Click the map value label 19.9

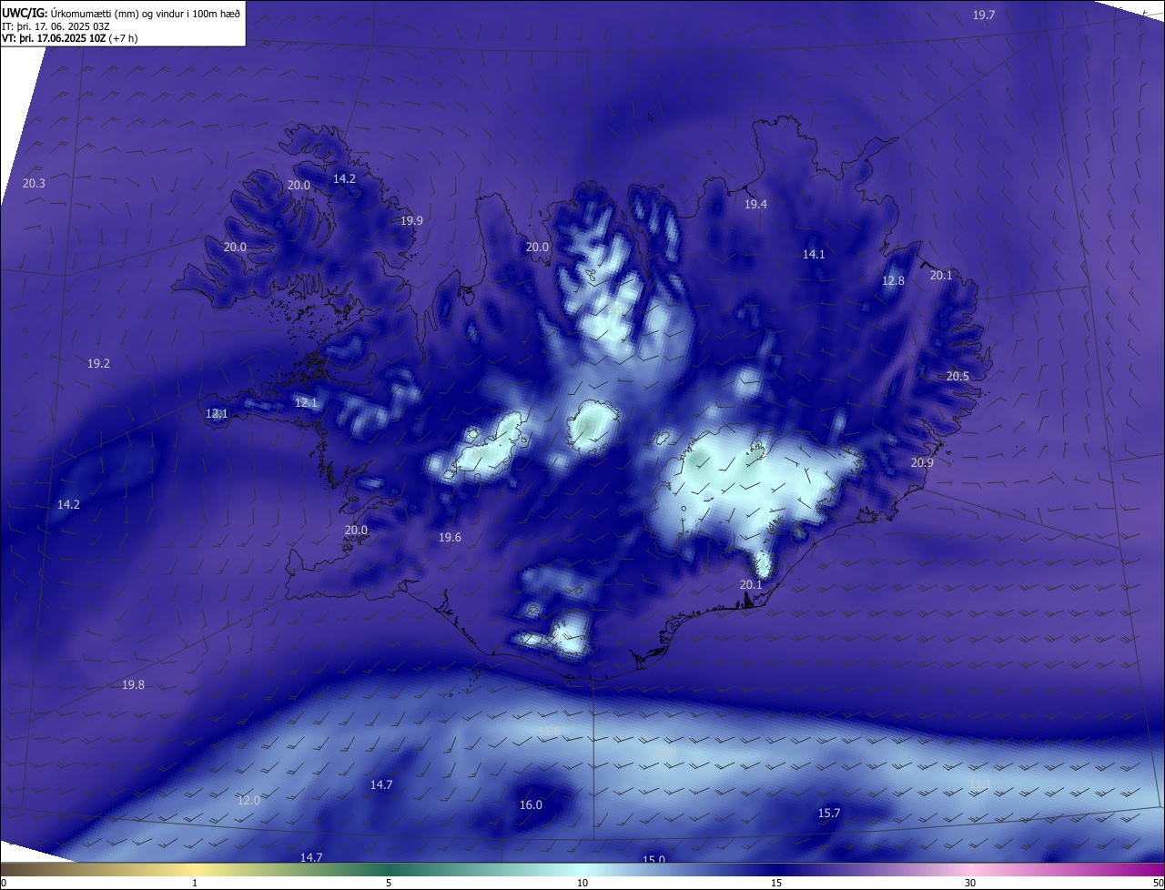(411, 220)
